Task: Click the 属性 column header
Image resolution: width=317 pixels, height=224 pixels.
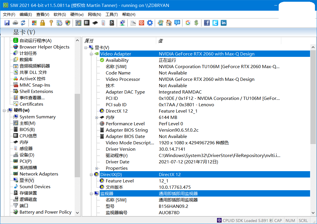Action: tap(119, 41)
